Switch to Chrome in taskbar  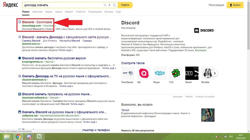coord(18,137)
